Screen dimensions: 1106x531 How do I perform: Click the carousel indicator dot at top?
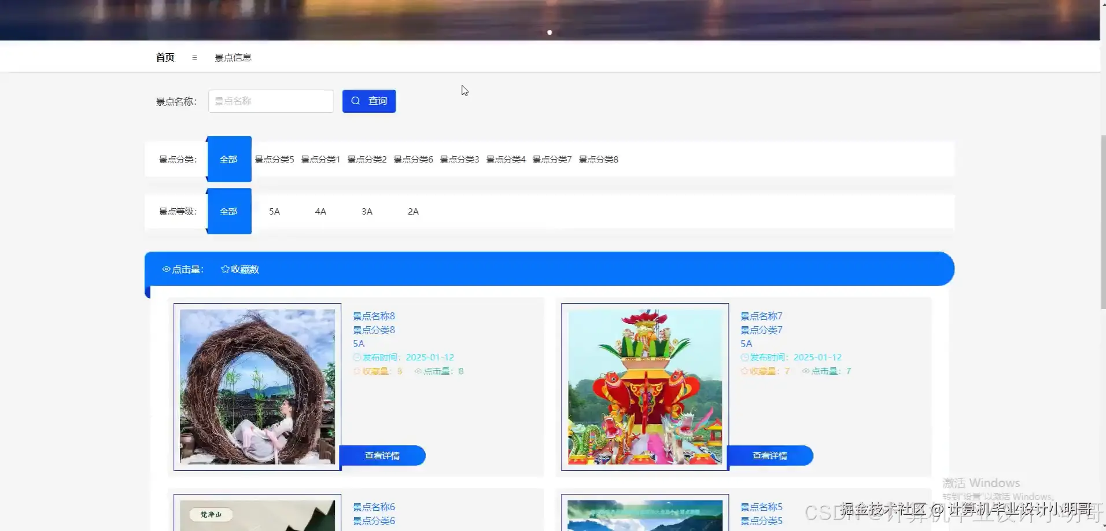pyautogui.click(x=549, y=32)
